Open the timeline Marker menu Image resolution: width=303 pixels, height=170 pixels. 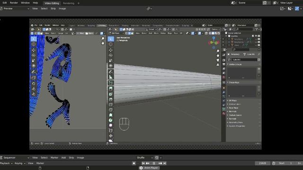pyautogui.click(x=40, y=163)
